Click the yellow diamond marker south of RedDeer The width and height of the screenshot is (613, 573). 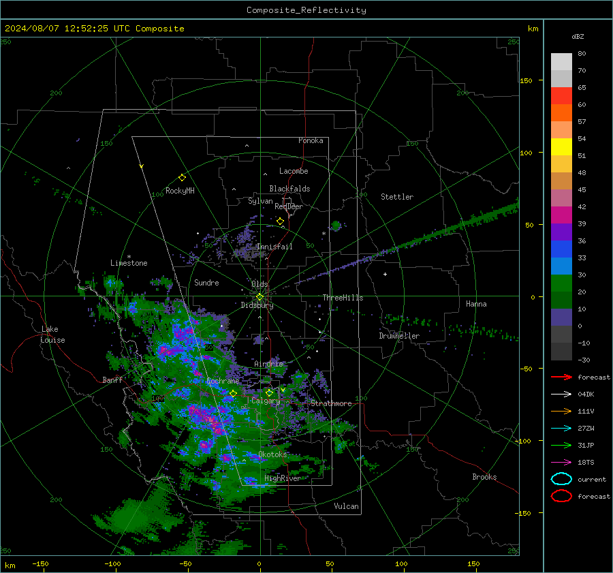(280, 221)
